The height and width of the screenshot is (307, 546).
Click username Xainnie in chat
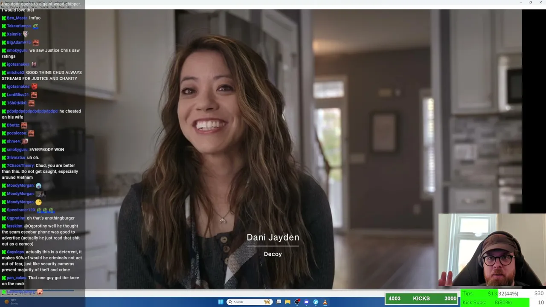(14, 34)
